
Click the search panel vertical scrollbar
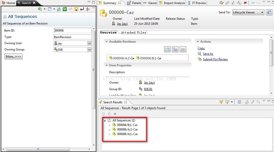94,70
